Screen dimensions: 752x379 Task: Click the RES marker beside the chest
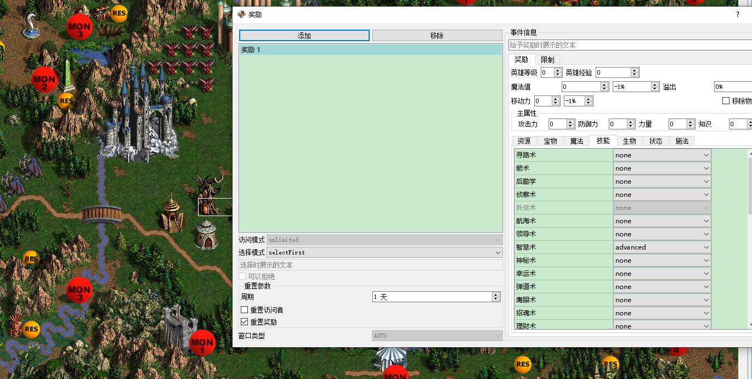pos(118,13)
